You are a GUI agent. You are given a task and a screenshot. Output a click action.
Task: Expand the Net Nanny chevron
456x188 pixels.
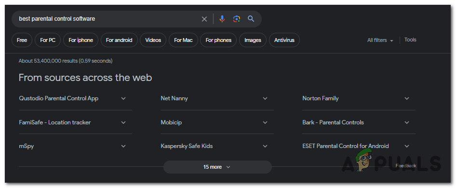coord(265,98)
